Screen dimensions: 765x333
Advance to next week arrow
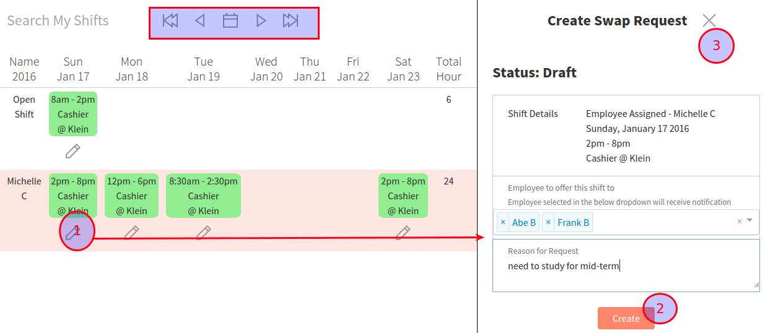pyautogui.click(x=261, y=21)
